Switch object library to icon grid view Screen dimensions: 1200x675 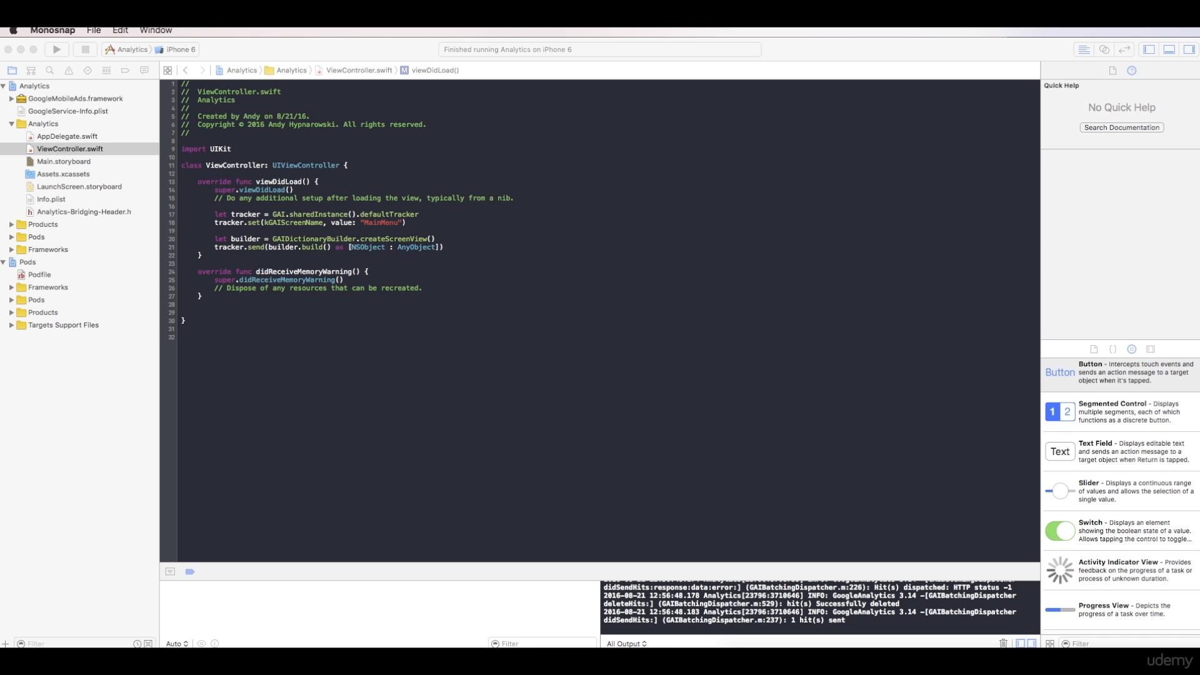[1050, 644]
